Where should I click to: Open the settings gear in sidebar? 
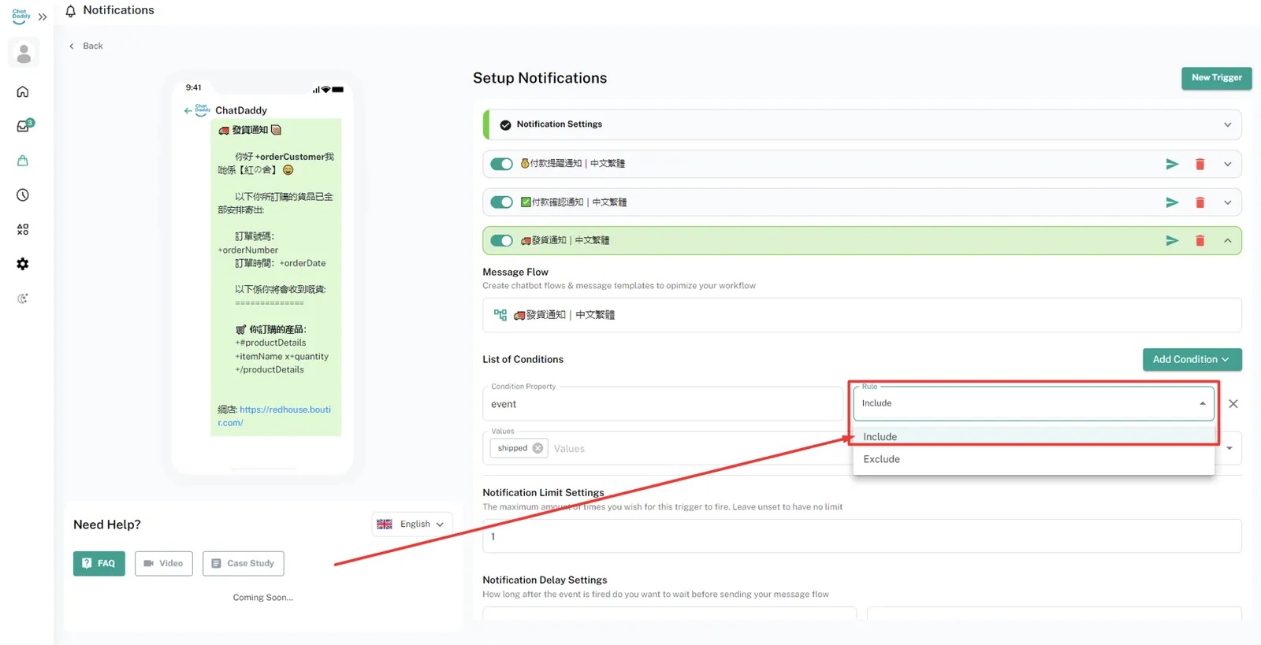[23, 264]
